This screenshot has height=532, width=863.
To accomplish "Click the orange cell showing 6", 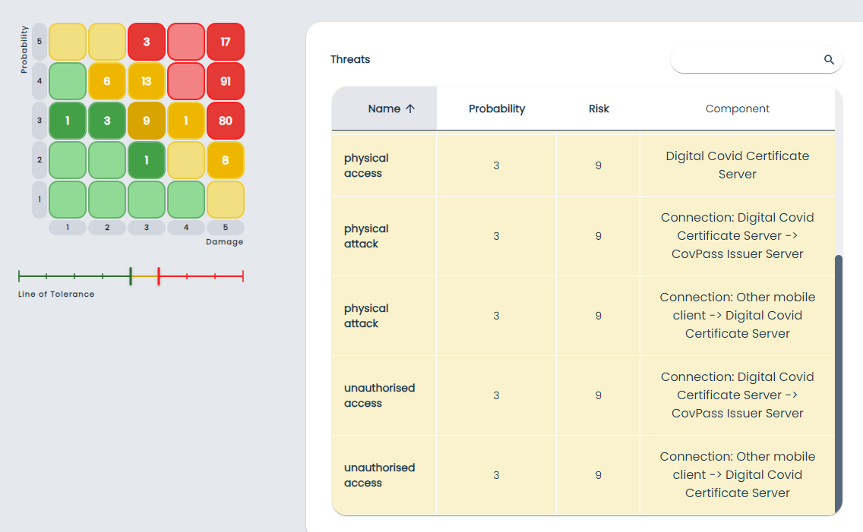I will click(107, 81).
